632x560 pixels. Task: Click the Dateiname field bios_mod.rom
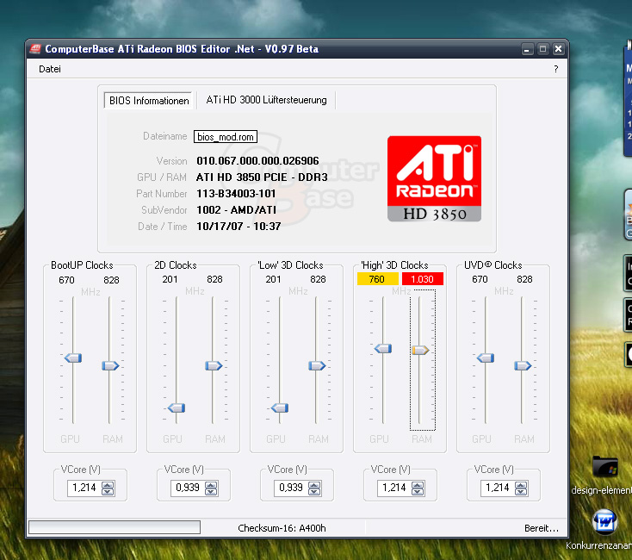226,137
